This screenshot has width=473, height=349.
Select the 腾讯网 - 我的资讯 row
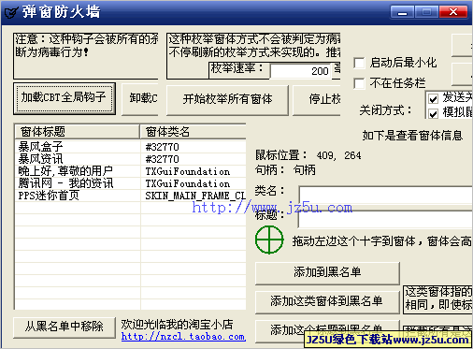tap(130, 183)
